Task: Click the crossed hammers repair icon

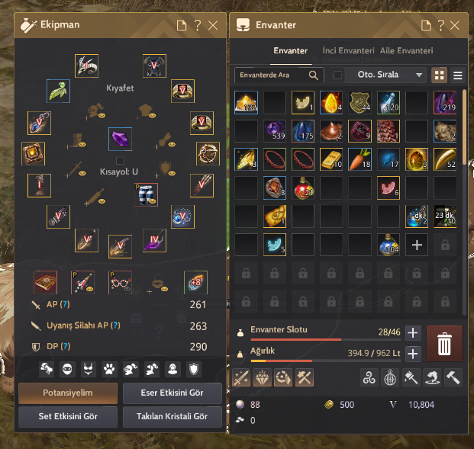Action: (304, 377)
